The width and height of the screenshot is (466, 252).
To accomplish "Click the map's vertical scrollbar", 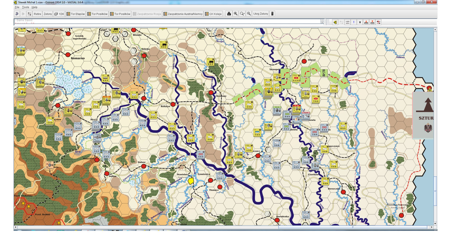I will tap(436, 127).
